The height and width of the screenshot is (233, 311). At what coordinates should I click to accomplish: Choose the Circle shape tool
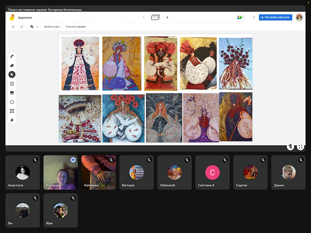click(12, 102)
